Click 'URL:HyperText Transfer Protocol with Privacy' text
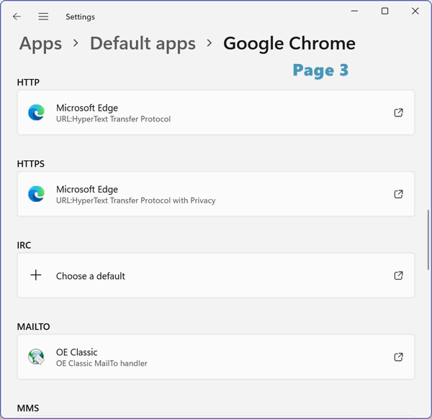The height and width of the screenshot is (419, 432). click(136, 201)
